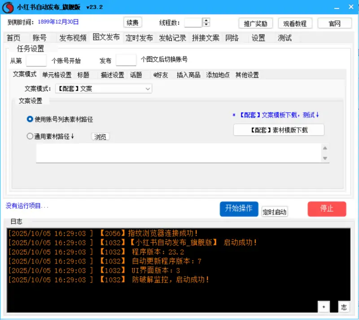This screenshot has height=320, width=359.
Task: Expand the 文案模式 dropdown
Action: (x=148, y=89)
